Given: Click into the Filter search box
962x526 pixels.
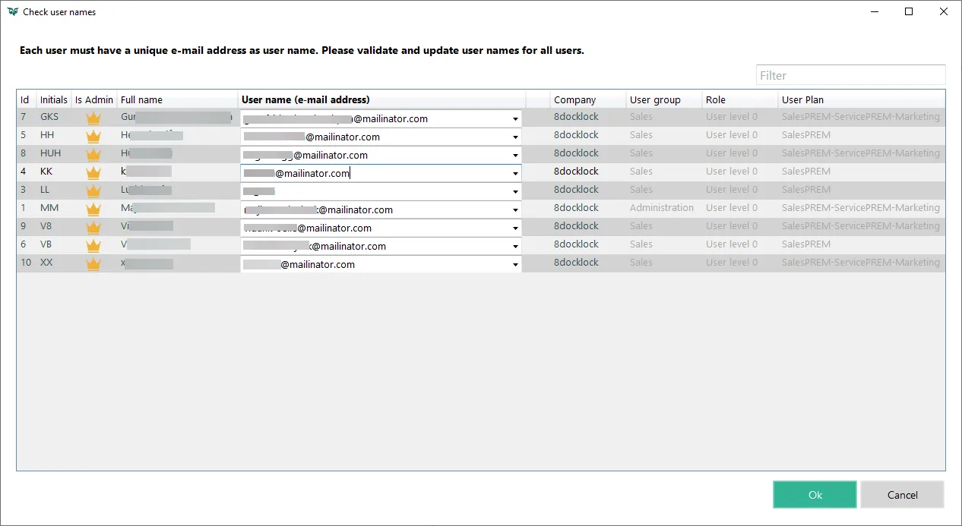Looking at the screenshot, I should click(850, 75).
